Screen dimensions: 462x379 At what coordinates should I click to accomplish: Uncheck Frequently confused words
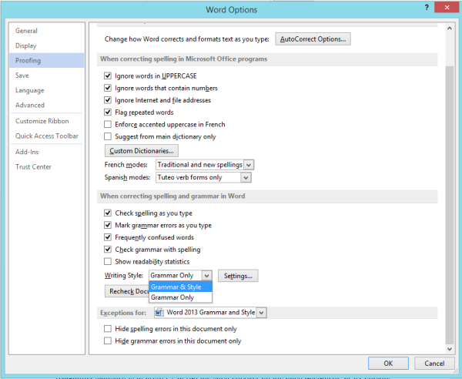click(x=108, y=237)
